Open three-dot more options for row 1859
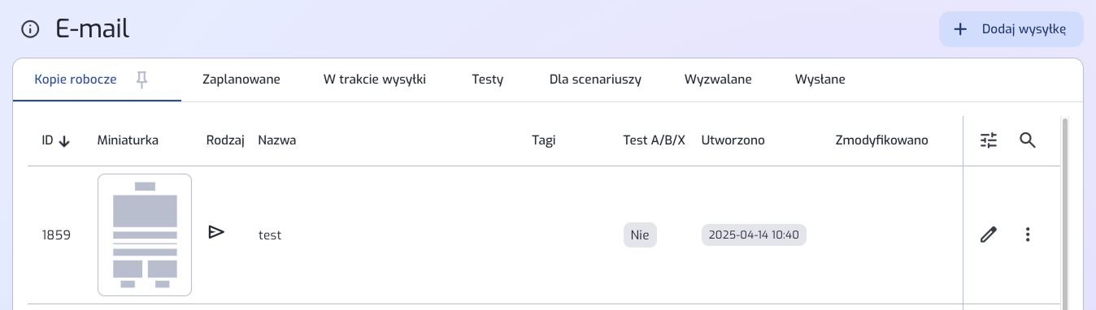This screenshot has height=310, width=1096. (1028, 235)
